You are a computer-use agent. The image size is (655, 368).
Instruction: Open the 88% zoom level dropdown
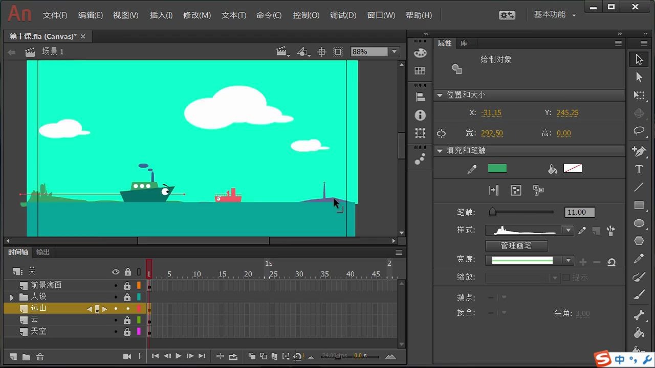[x=394, y=51]
